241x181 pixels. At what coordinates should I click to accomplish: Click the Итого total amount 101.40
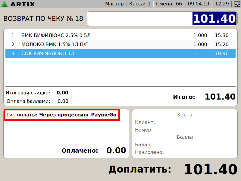(x=220, y=97)
